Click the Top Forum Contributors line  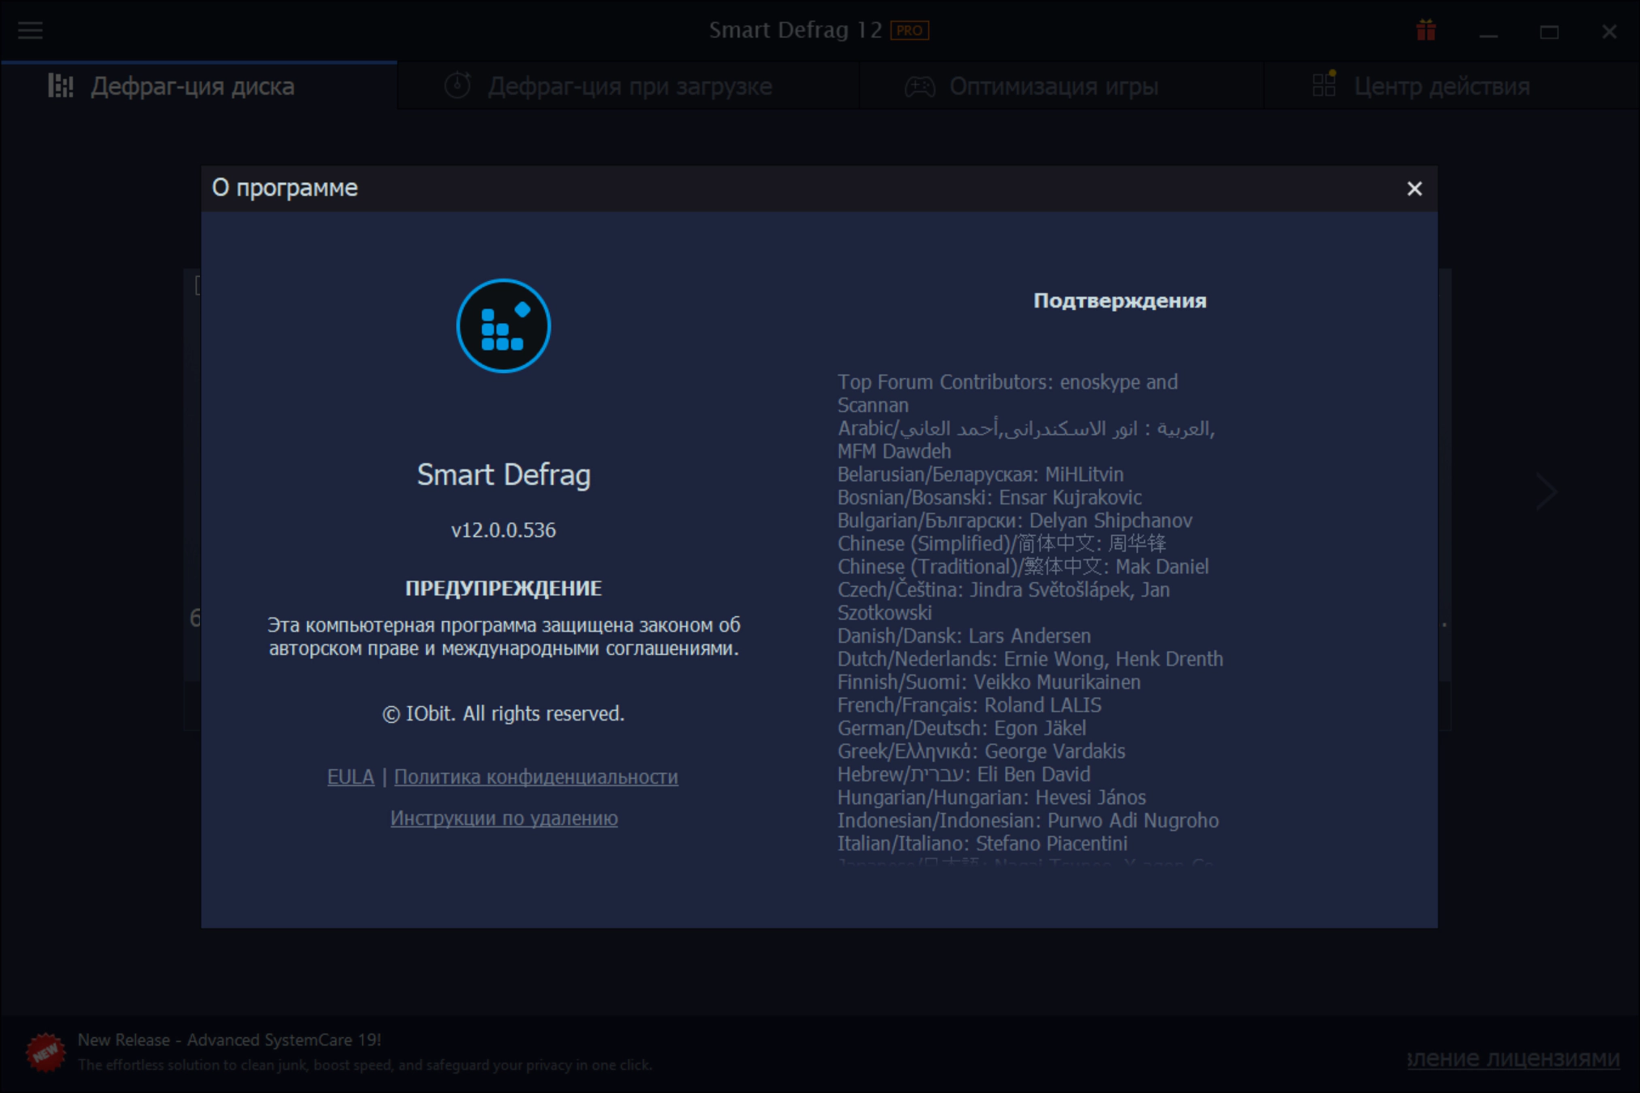coord(1007,393)
